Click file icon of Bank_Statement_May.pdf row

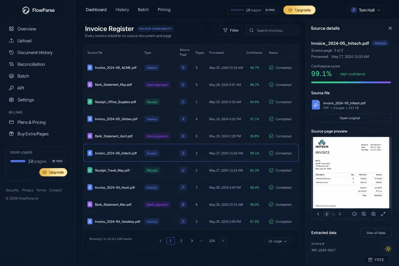pos(90,85)
